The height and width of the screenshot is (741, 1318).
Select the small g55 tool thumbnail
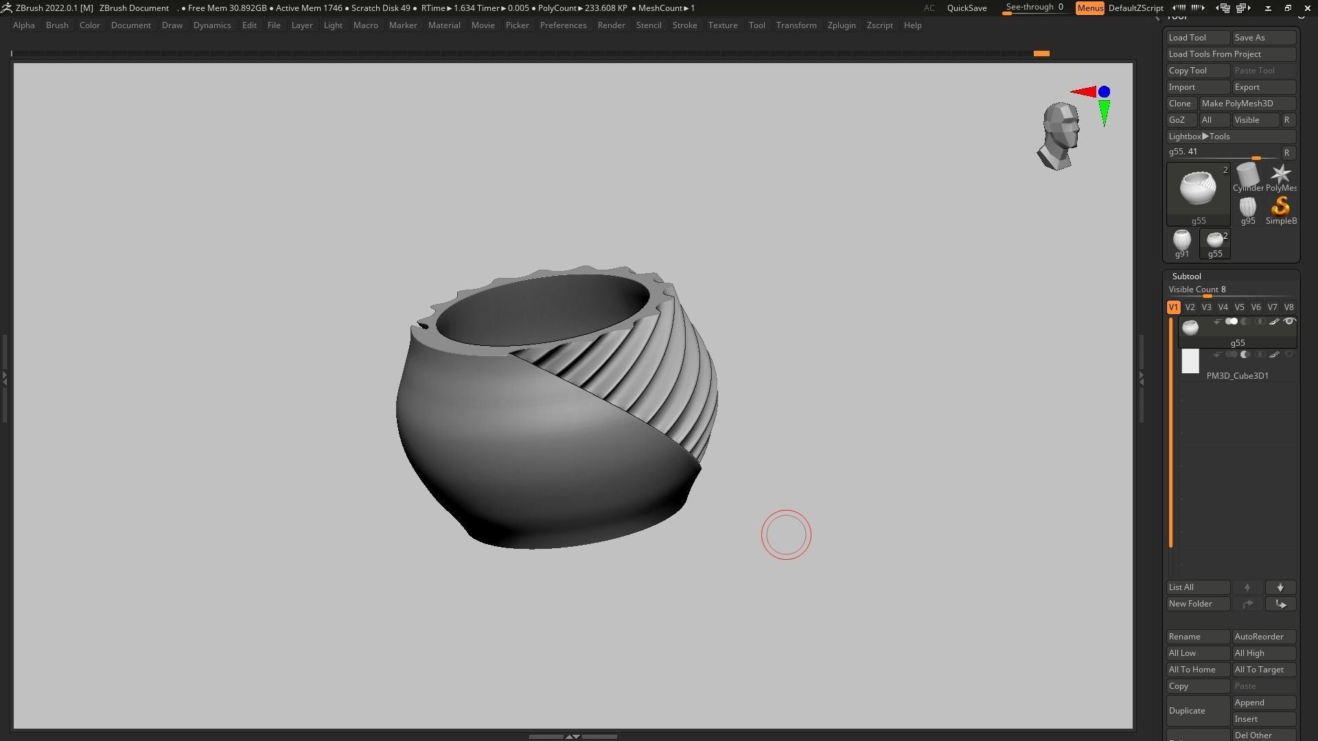point(1215,244)
